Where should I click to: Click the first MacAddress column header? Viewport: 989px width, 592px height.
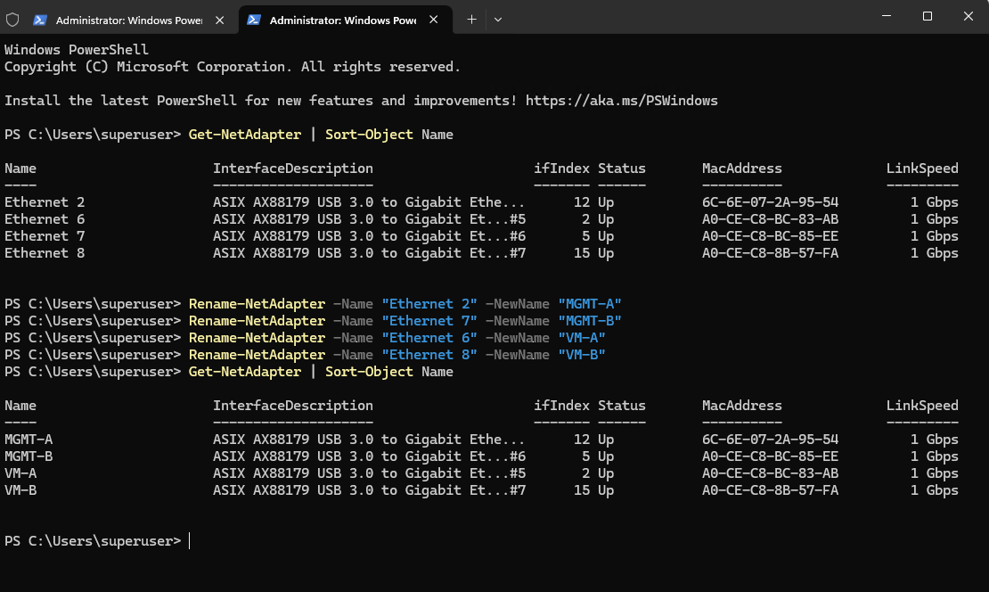[x=741, y=169]
